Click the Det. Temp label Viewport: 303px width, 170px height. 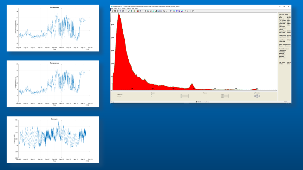click(x=282, y=62)
